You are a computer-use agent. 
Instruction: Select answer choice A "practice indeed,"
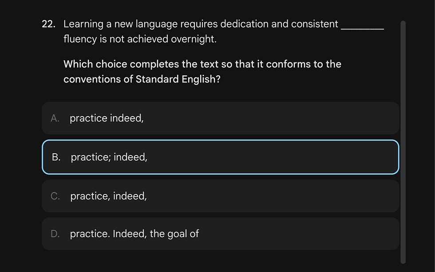(221, 118)
